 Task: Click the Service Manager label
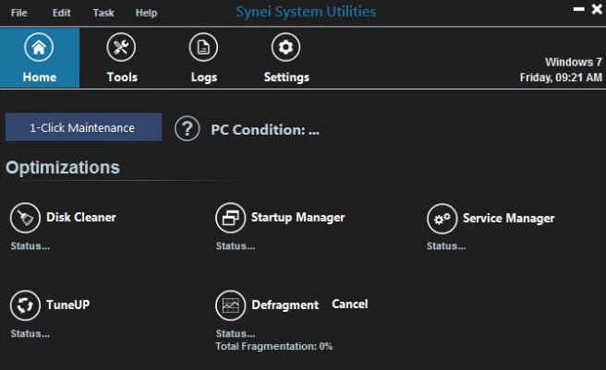click(x=508, y=219)
